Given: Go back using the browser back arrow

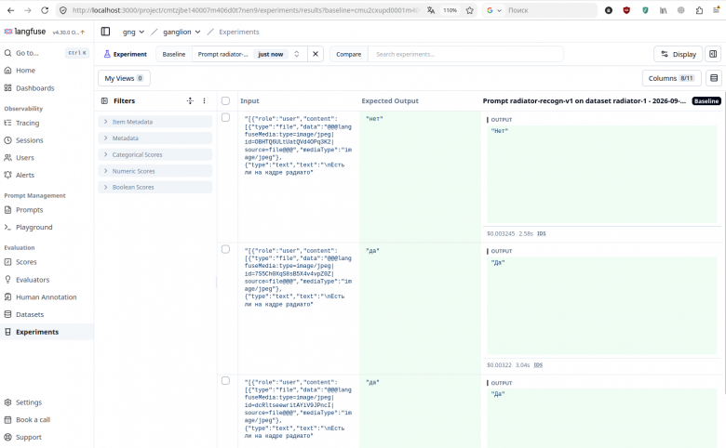Looking at the screenshot, I should (10, 10).
